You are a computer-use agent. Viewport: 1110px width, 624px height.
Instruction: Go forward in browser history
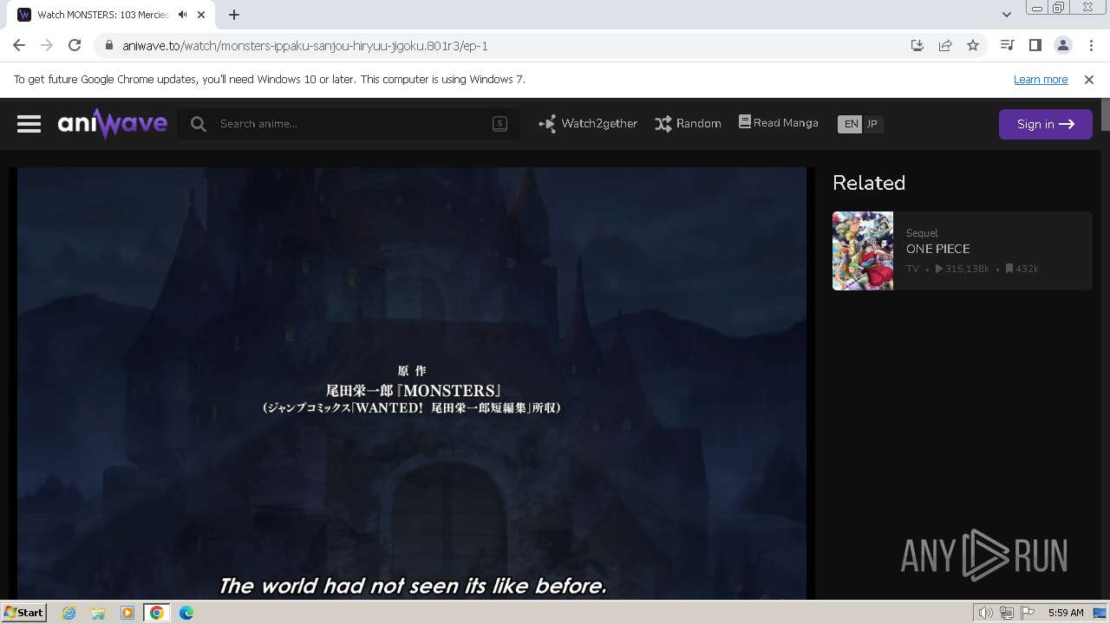pos(47,45)
